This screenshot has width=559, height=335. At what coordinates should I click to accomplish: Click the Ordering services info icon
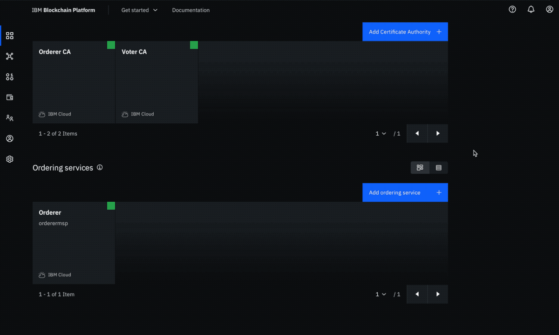point(100,167)
